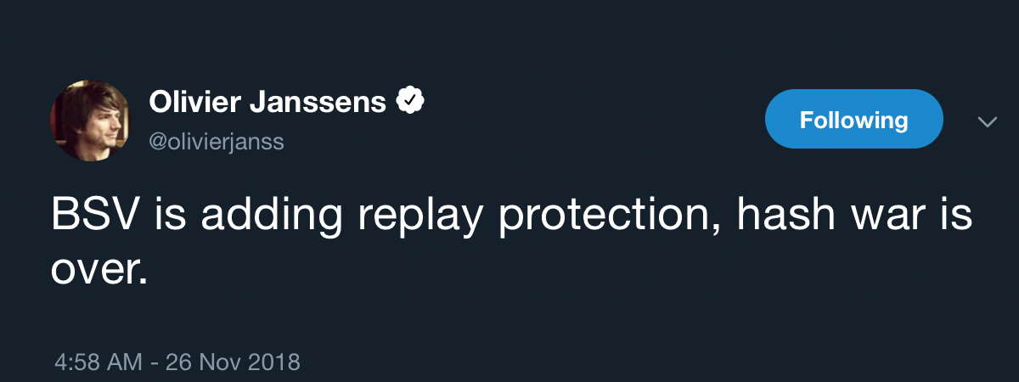Screen dimensions: 1019x382
Task: Click Olivier Janssens' profile avatar
Action: coord(89,121)
